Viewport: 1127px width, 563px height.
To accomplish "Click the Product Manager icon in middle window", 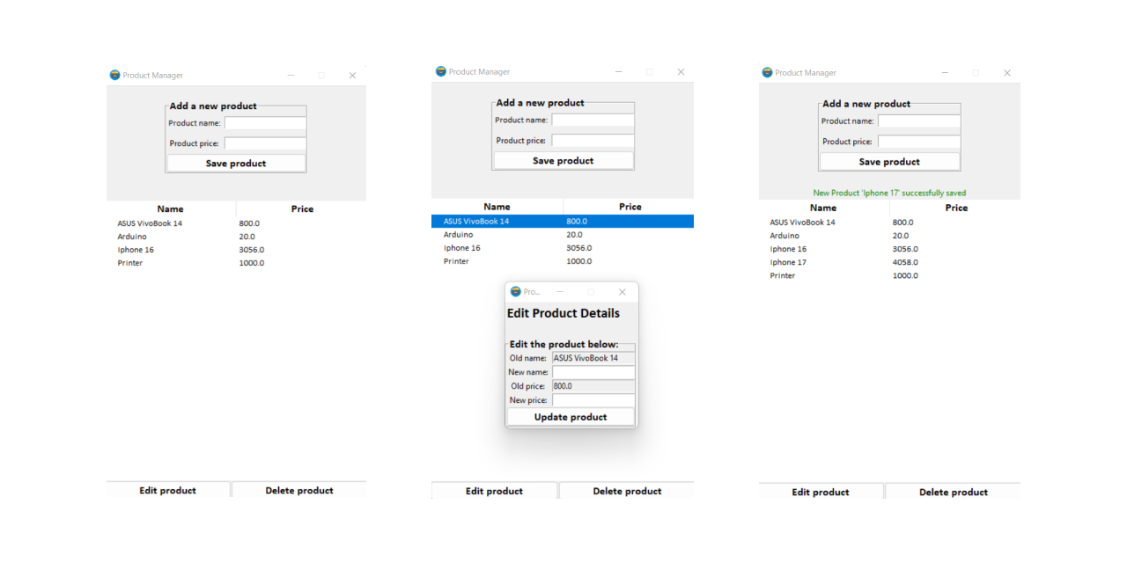I will coord(440,71).
